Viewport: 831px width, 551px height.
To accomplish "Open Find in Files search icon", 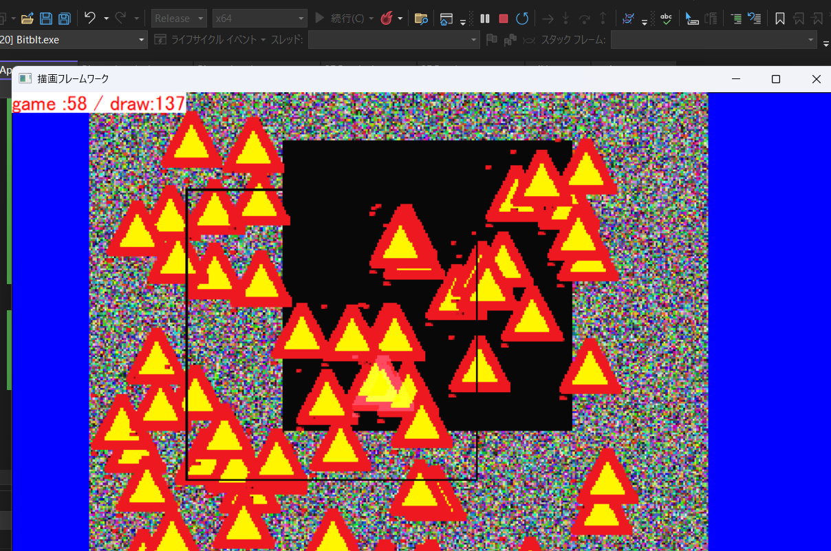I will coord(421,19).
